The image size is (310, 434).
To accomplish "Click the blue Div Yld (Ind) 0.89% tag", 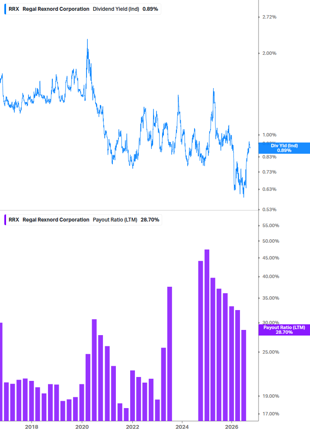I will click(284, 148).
